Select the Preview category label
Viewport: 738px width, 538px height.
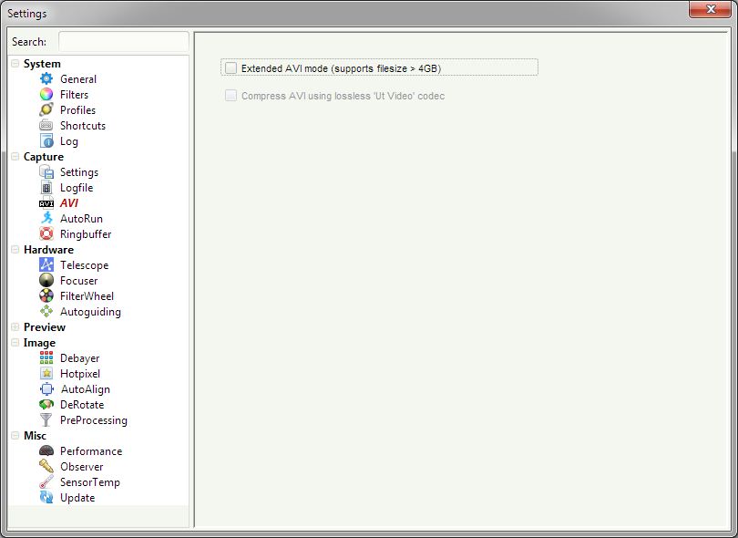(45, 327)
